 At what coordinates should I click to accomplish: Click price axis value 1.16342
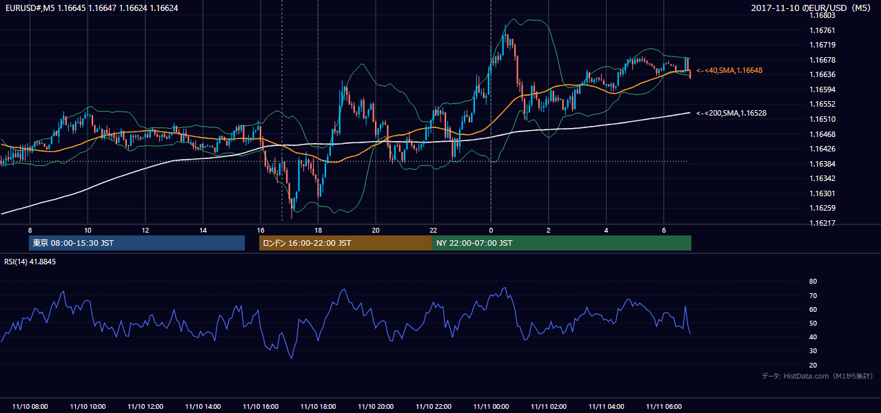pyautogui.click(x=822, y=178)
